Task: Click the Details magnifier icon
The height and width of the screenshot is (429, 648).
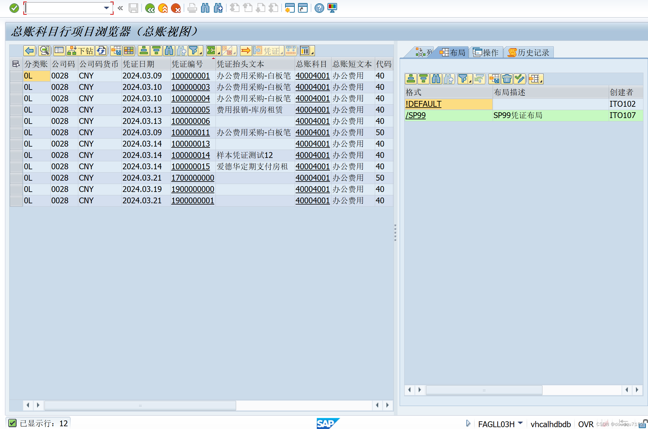Action: pyautogui.click(x=45, y=51)
